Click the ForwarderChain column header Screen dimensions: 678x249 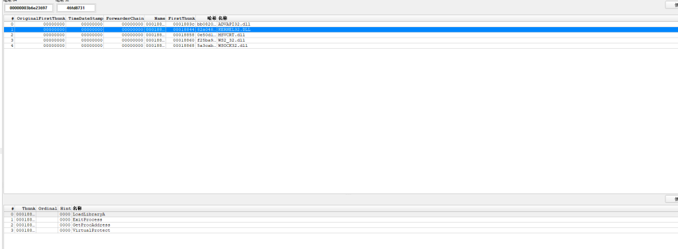click(124, 18)
